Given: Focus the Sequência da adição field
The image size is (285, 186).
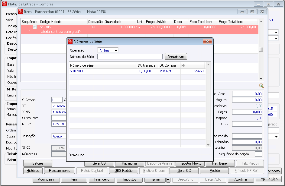Looking at the screenshot, I should (x=258, y=154).
